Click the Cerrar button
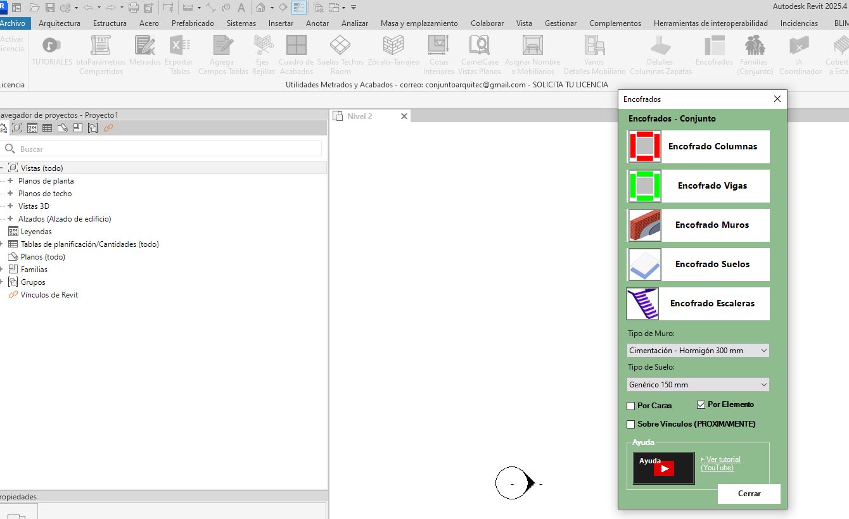The width and height of the screenshot is (849, 519). pos(749,494)
